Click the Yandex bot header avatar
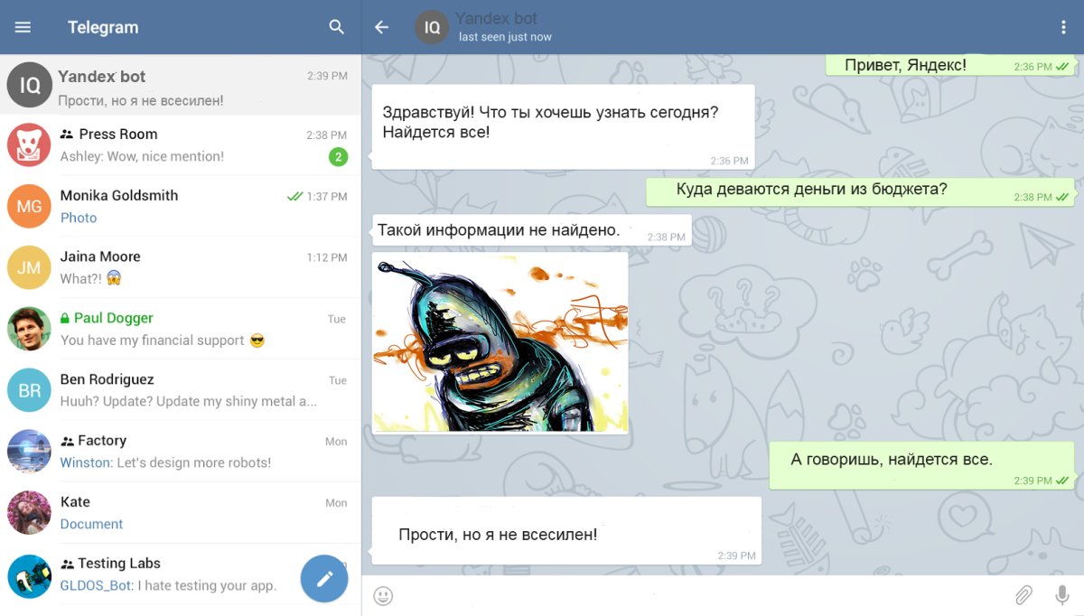 (432, 27)
